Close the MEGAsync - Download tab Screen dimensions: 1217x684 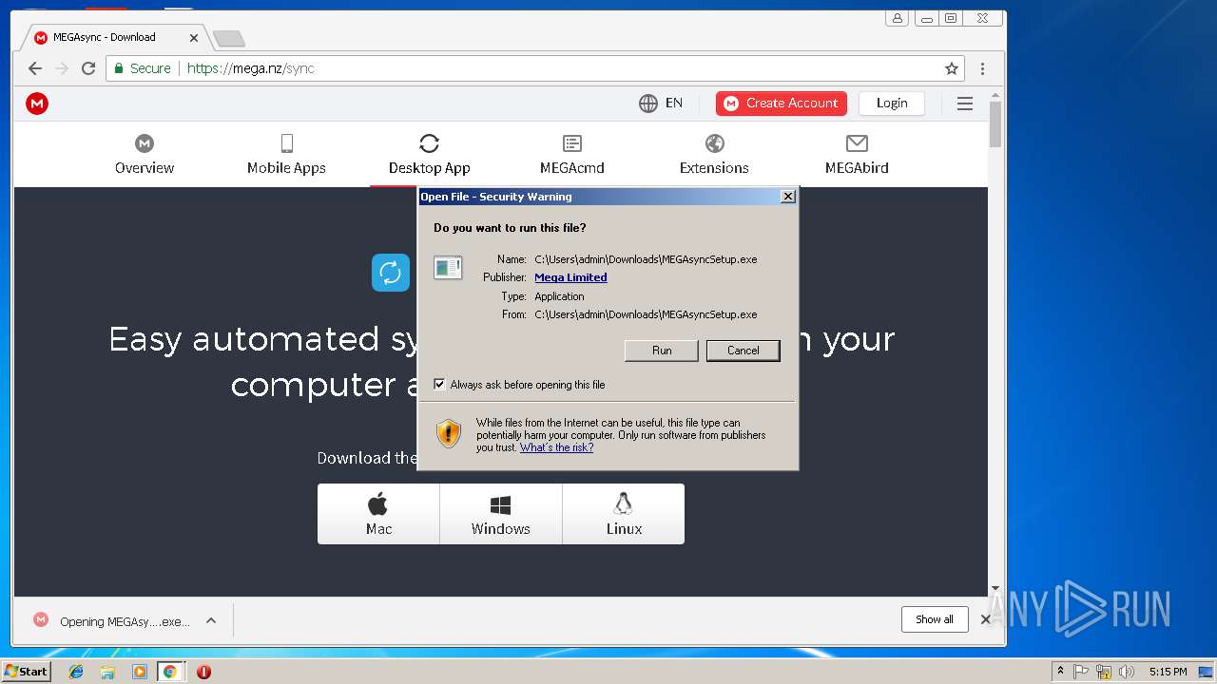[194, 38]
